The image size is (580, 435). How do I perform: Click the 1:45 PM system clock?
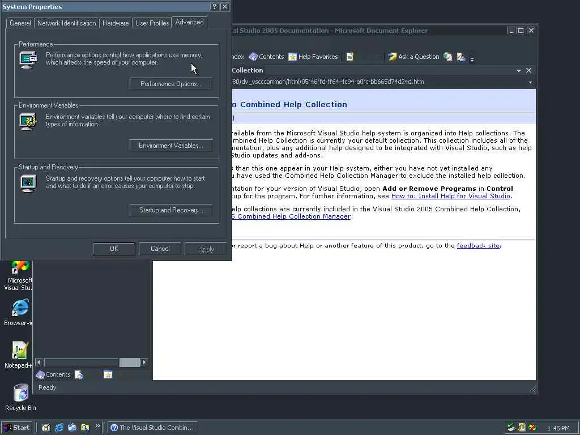558,428
